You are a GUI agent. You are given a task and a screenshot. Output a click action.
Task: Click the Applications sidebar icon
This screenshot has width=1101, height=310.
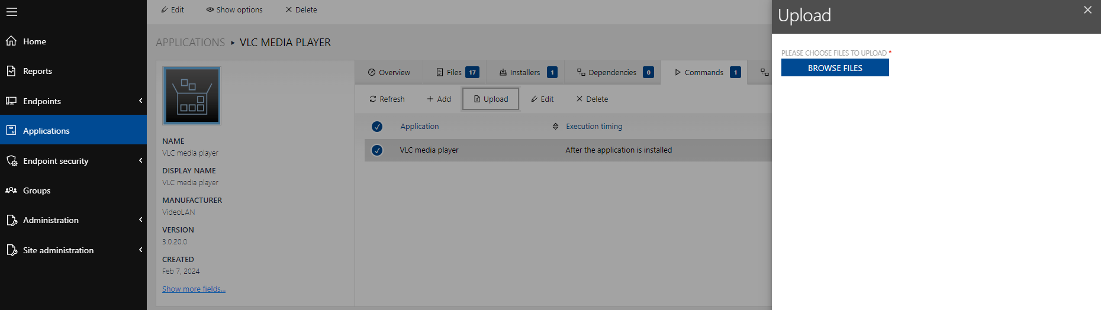pyautogui.click(x=11, y=130)
